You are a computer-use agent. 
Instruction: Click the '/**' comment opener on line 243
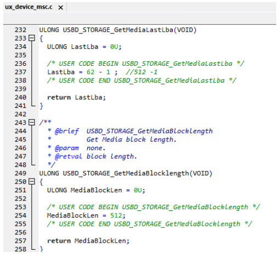45,122
